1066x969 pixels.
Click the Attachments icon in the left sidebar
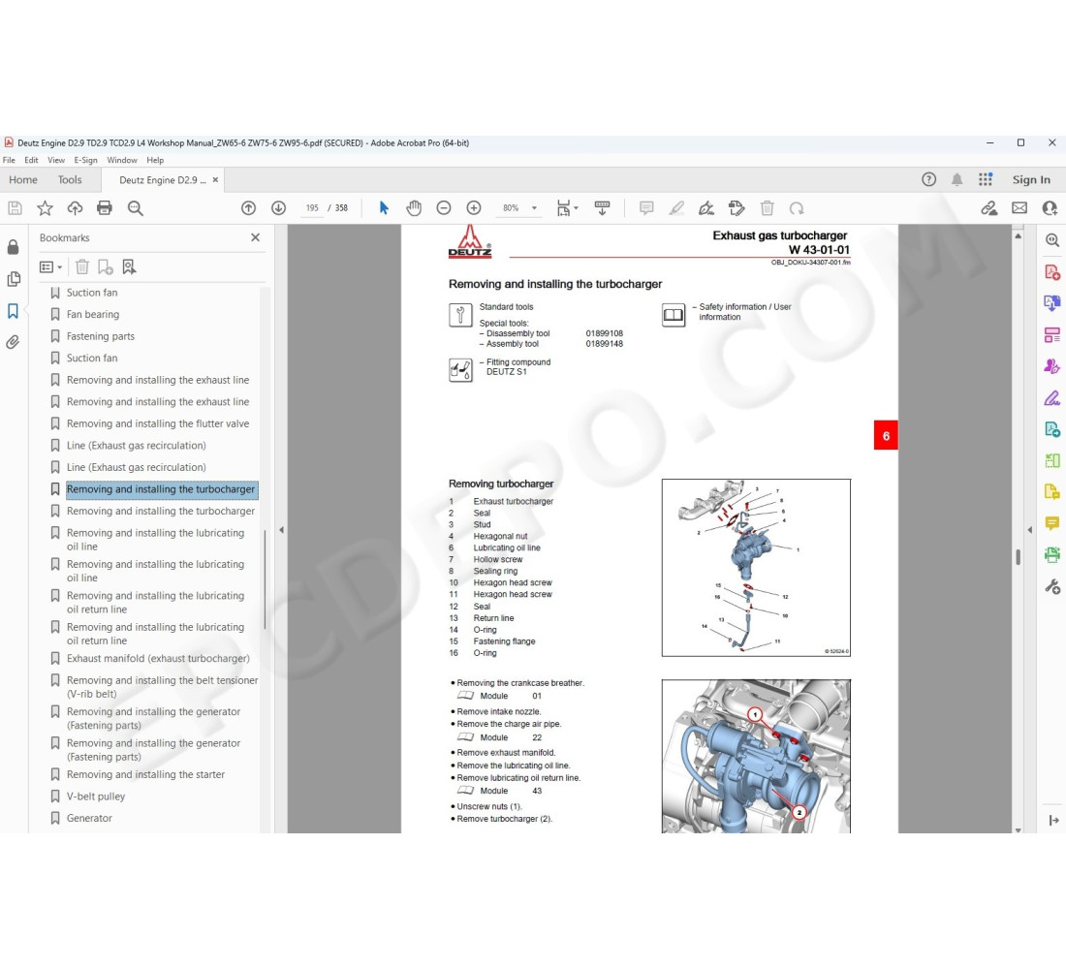tap(14, 340)
